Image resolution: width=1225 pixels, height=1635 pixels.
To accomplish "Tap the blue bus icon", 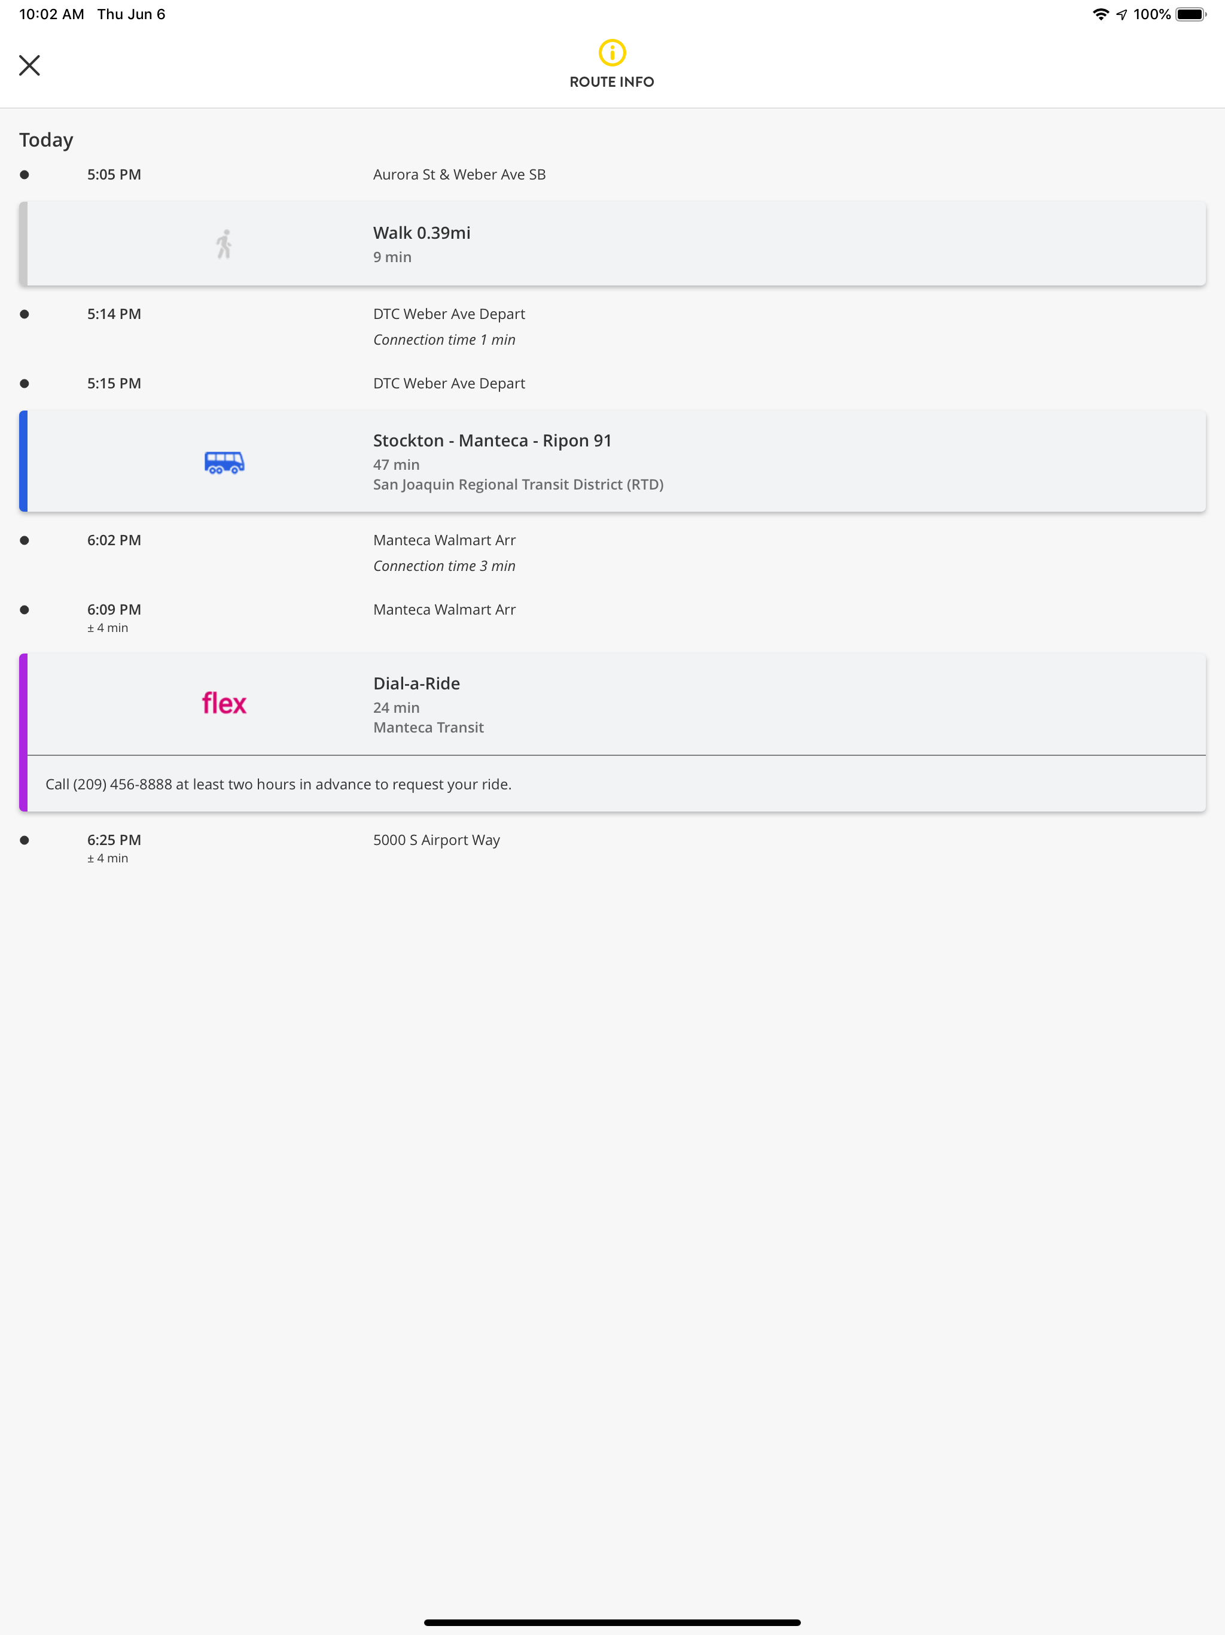I will coord(224,461).
